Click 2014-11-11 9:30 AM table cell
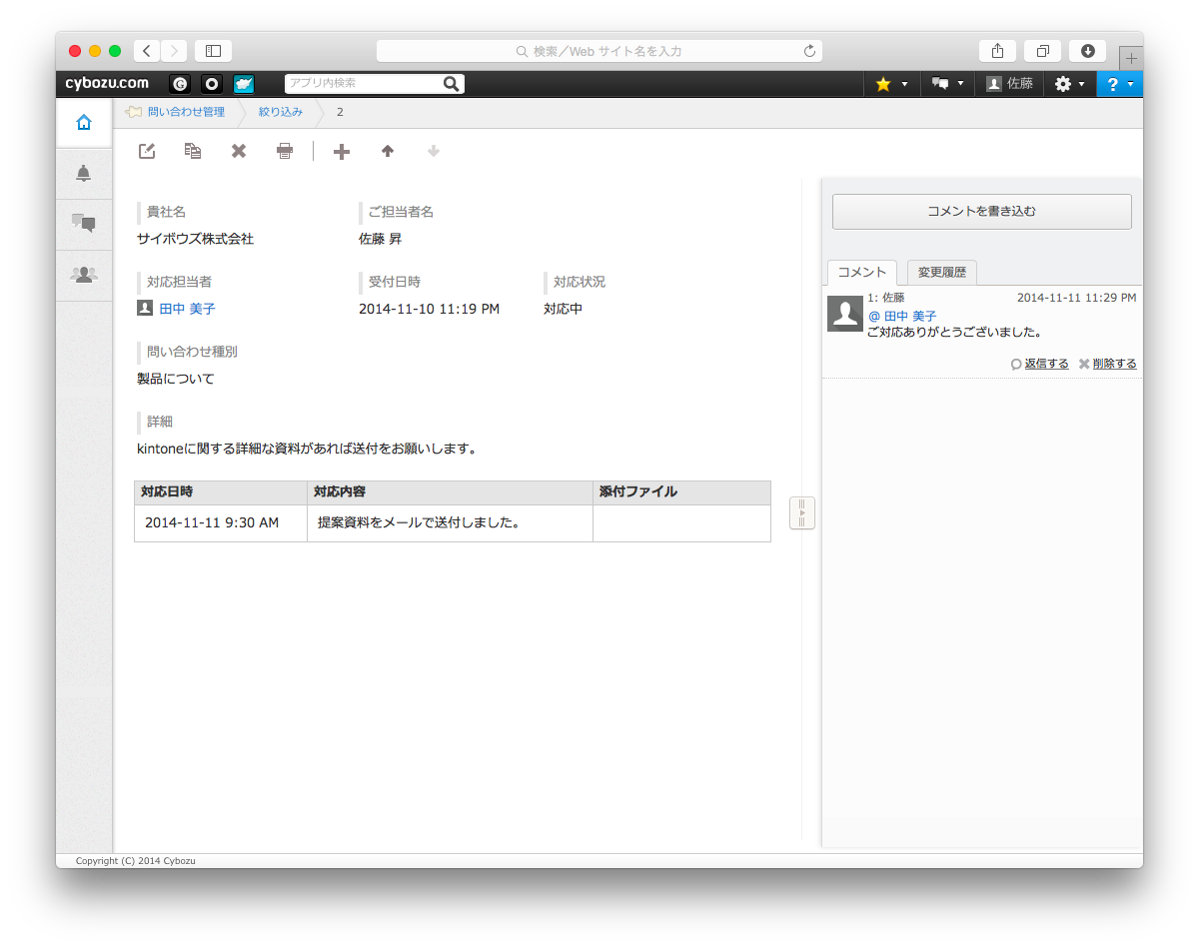1199x948 pixels. click(221, 522)
